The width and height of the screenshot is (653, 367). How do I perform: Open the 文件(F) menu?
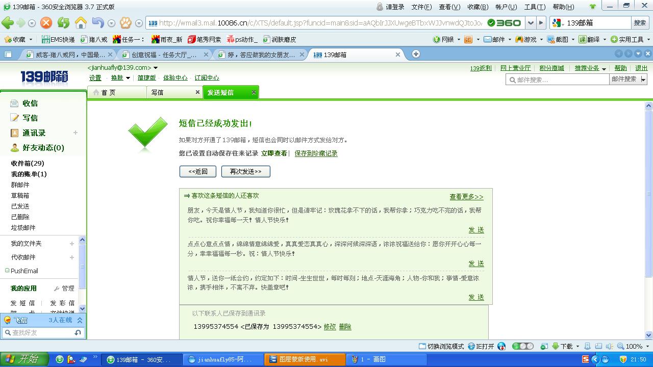pos(421,7)
